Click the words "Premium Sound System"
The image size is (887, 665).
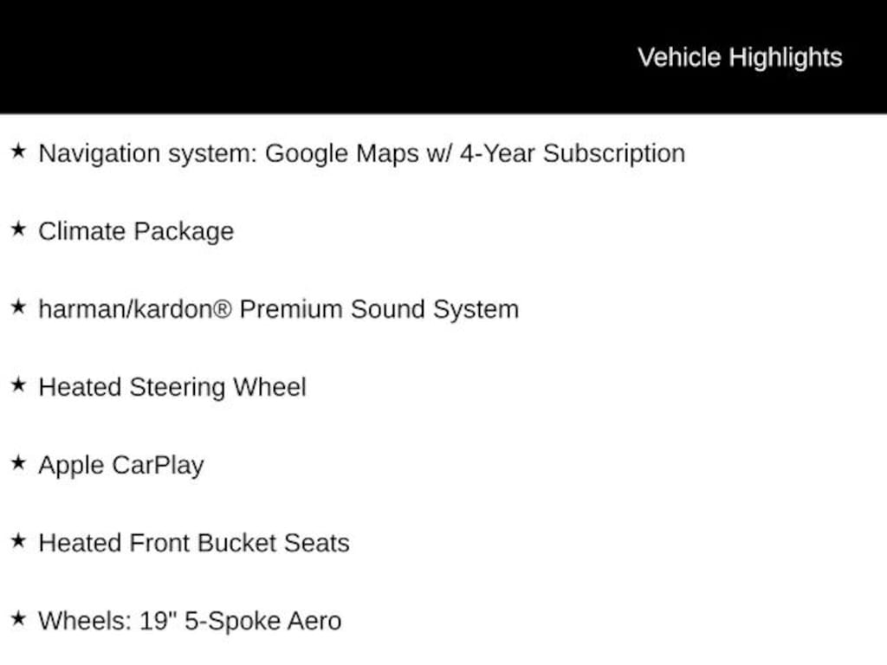(x=379, y=309)
